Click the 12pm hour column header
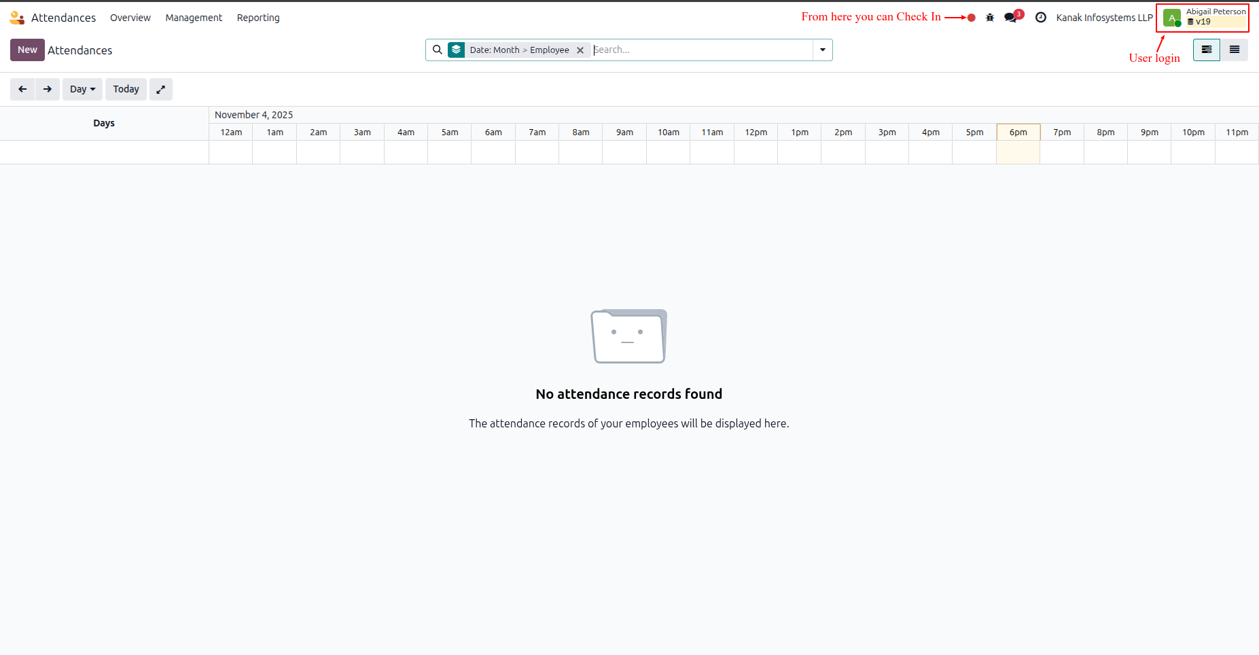The width and height of the screenshot is (1259, 655). coord(756,132)
